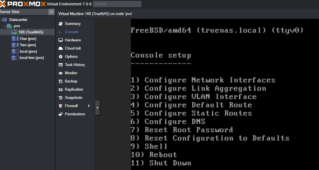Go to the Replication section
319x170 pixels.
coord(74,90)
